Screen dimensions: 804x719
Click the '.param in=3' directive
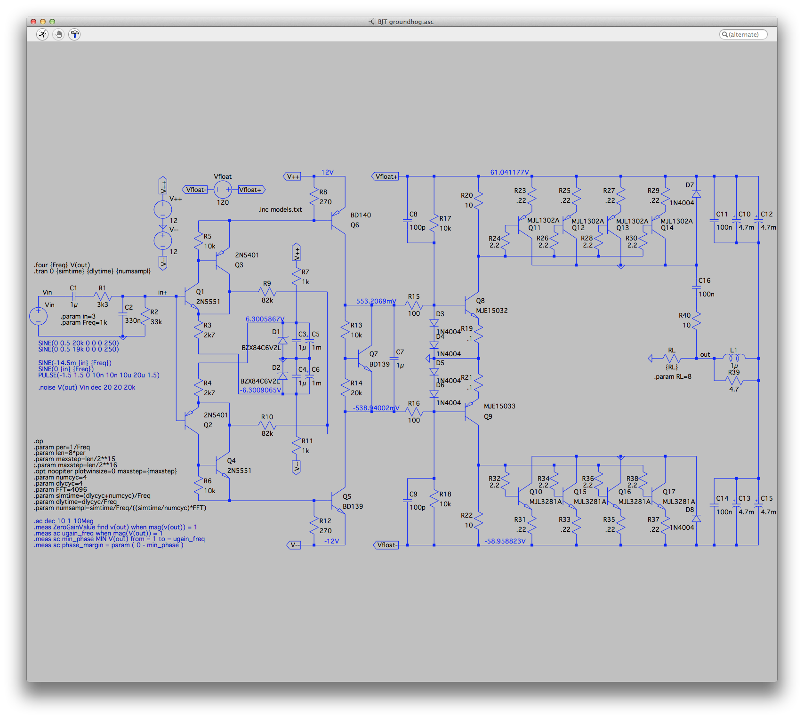(78, 316)
